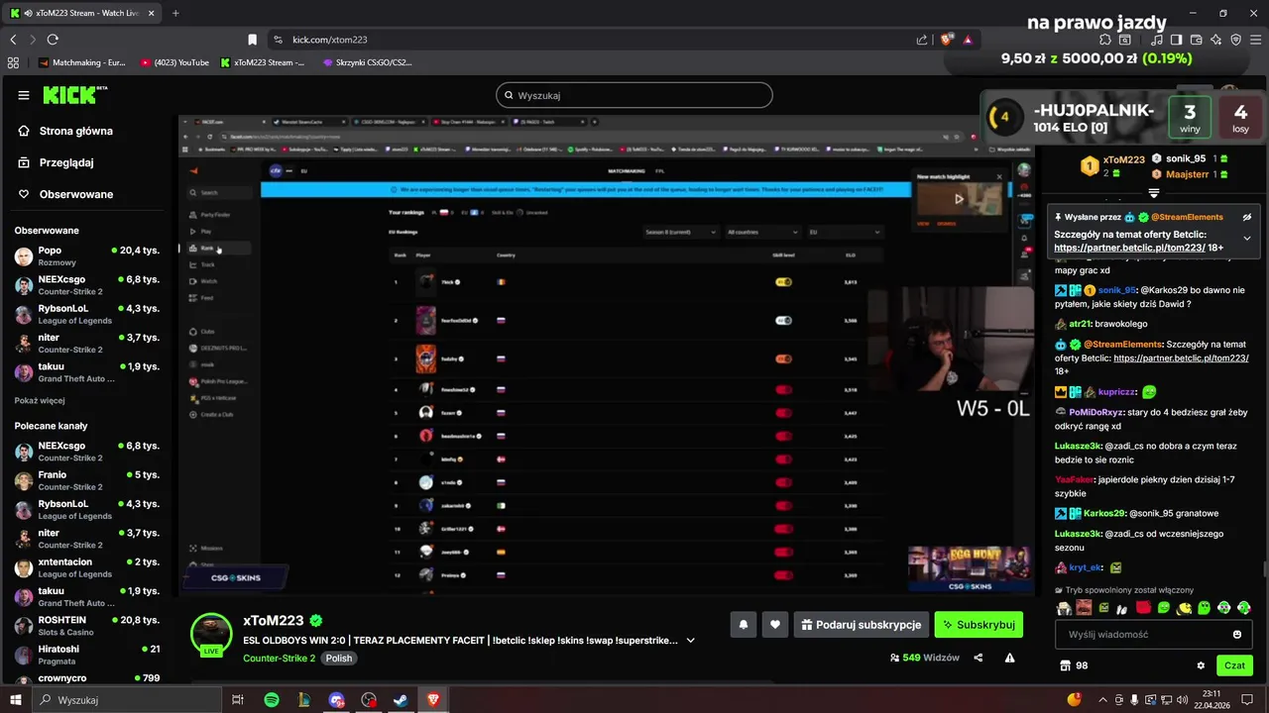The image size is (1269, 713).
Task: Click the green Czat send button
Action: coord(1234,665)
